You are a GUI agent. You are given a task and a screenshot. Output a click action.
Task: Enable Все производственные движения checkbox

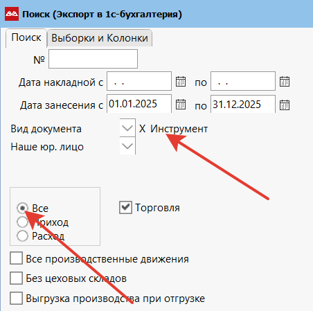[x=16, y=258]
